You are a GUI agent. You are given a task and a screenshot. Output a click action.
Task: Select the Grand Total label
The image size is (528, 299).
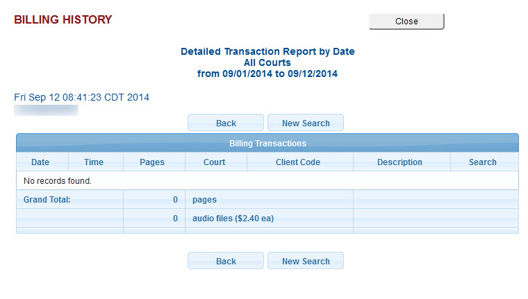coord(47,200)
